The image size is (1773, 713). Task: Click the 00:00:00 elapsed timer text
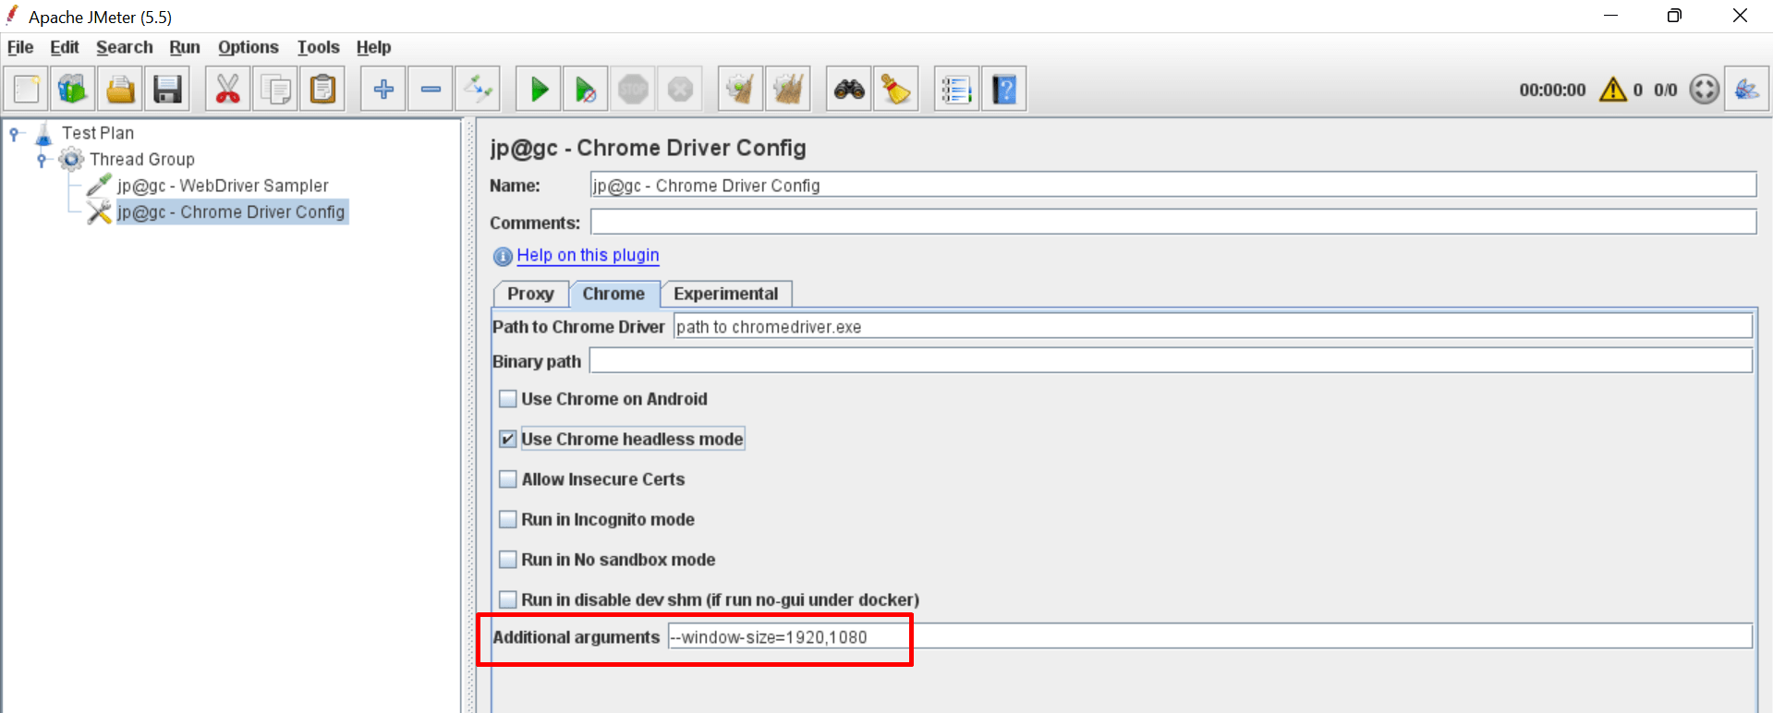[x=1552, y=90]
